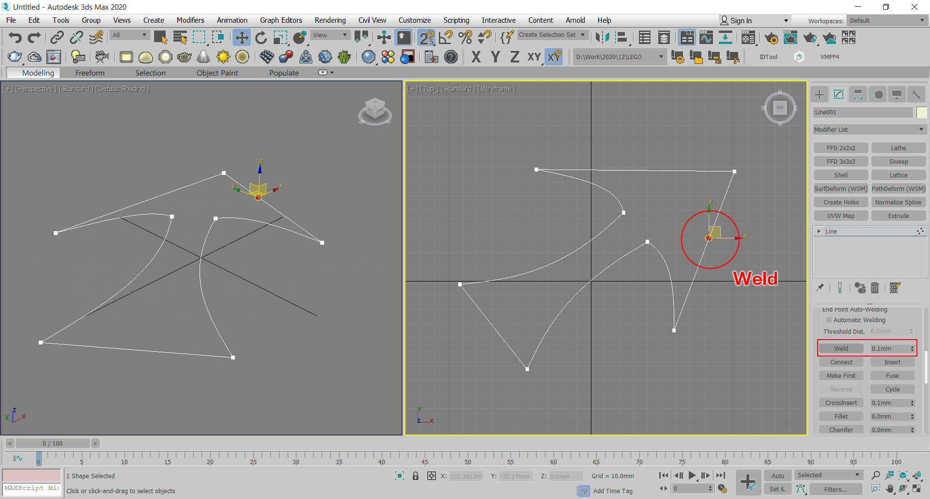Click the Make First button
The image size is (930, 499).
coord(841,375)
